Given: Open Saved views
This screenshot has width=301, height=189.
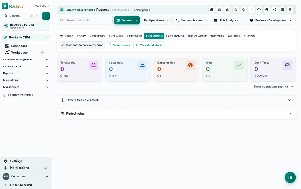Looking at the screenshot, I should [119, 45].
